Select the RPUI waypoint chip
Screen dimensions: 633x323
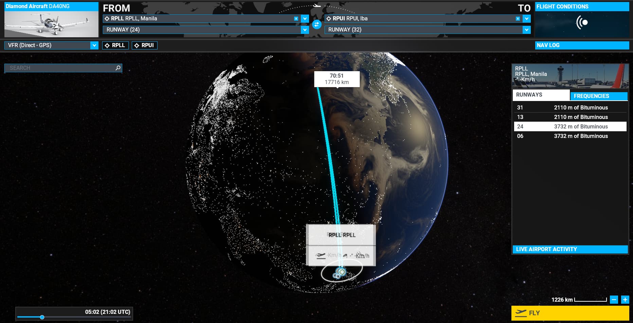[x=145, y=45]
